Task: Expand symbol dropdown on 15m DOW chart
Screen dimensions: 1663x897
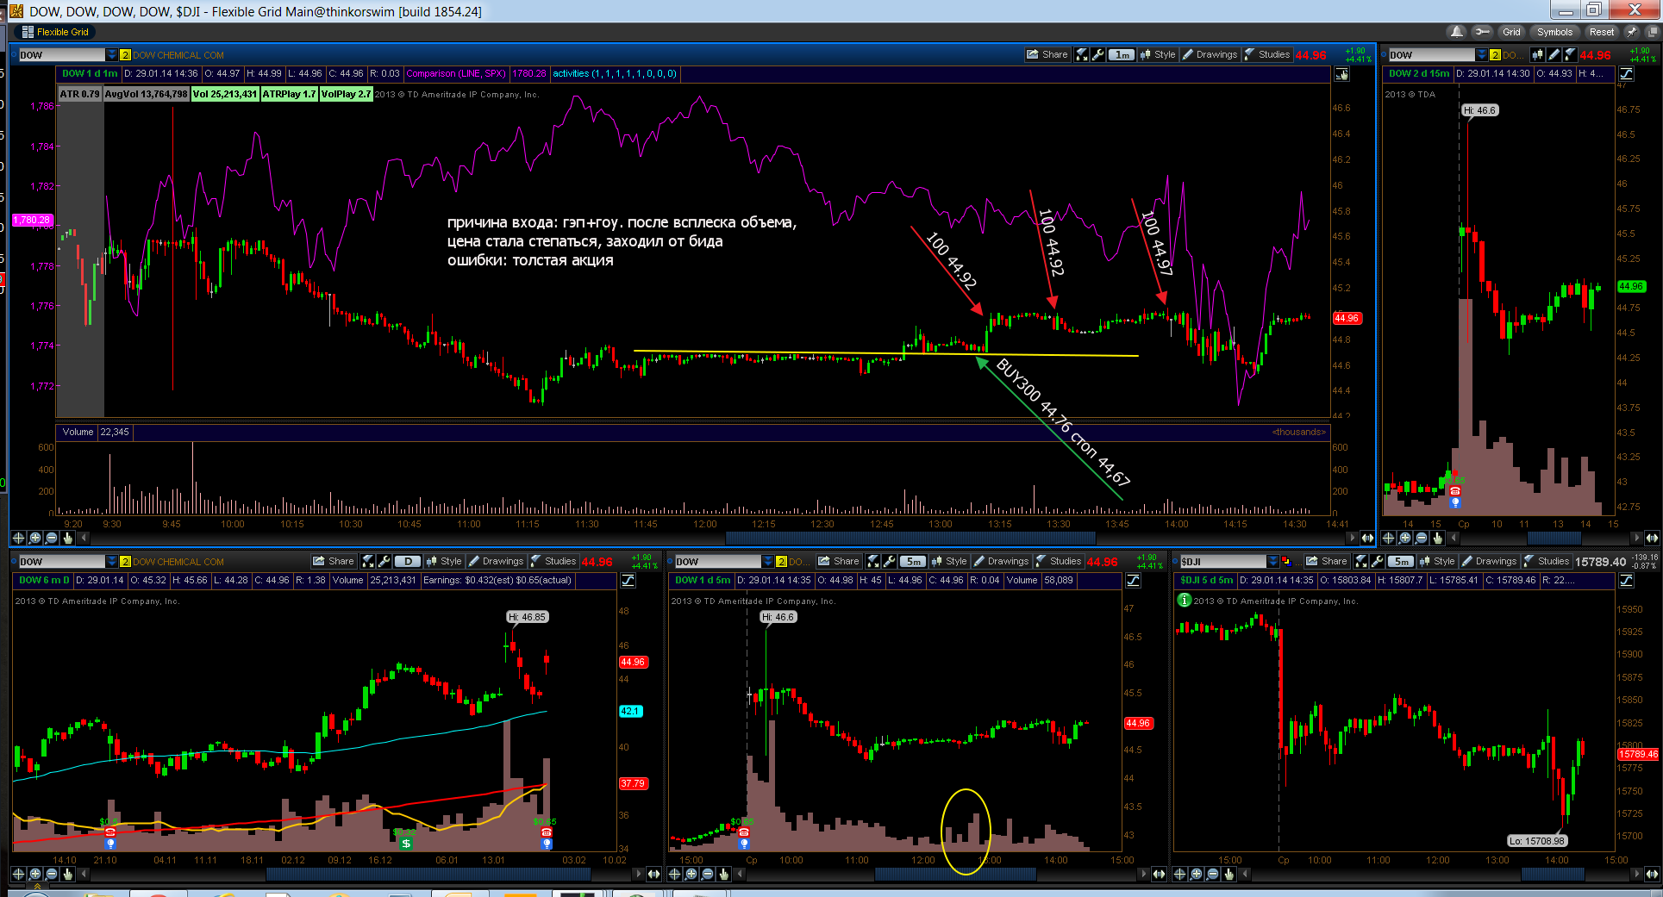Action: coord(1482,55)
